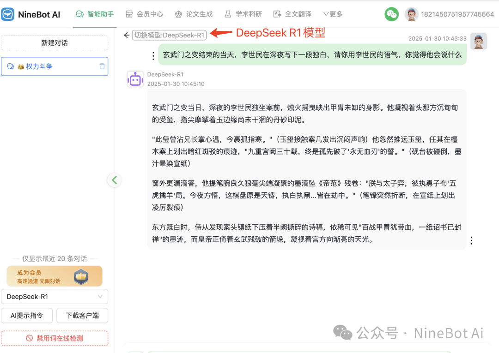Click the 下载客户端 button

tap(82, 316)
